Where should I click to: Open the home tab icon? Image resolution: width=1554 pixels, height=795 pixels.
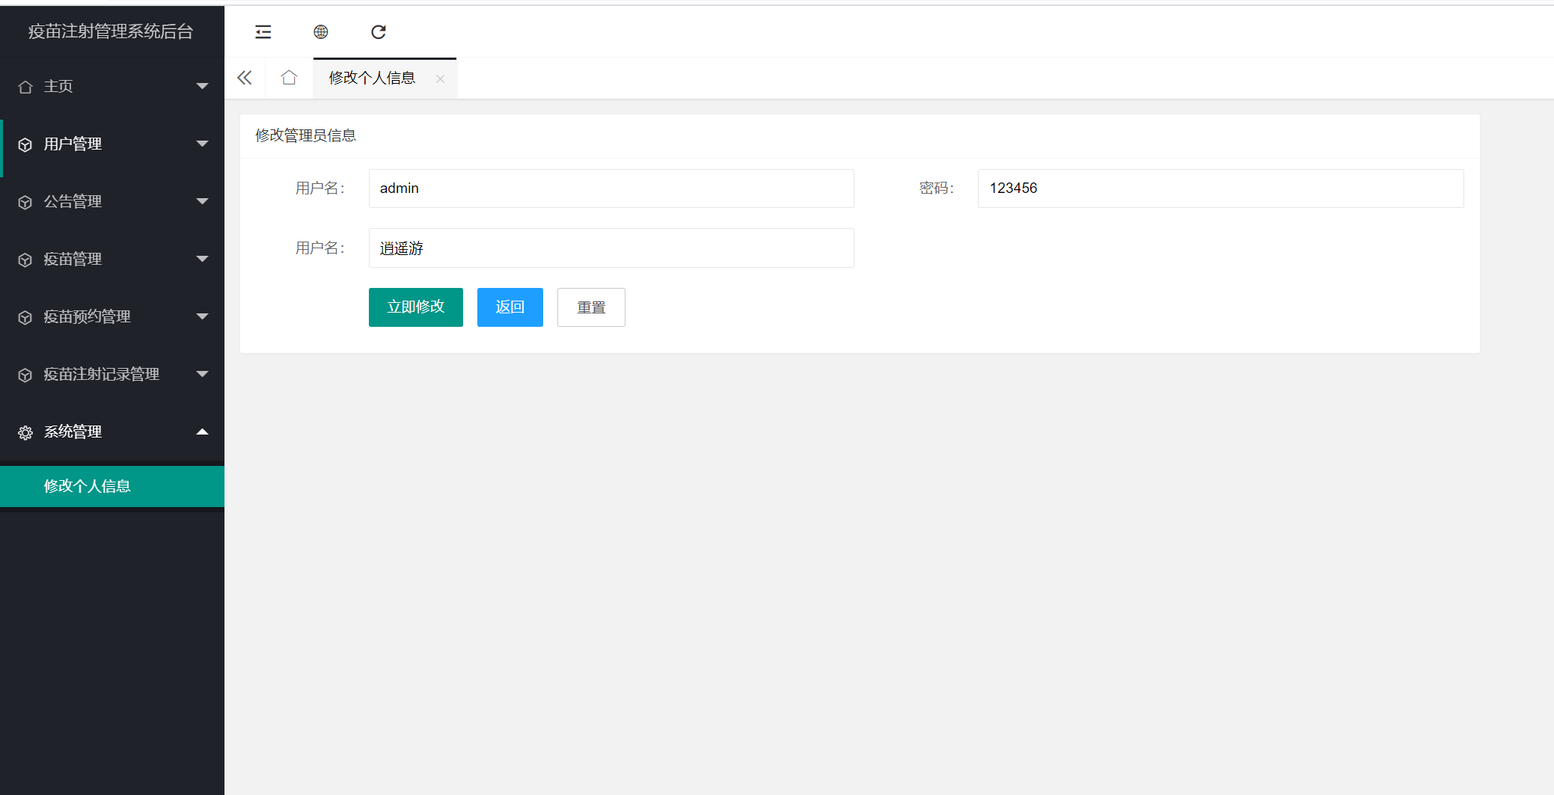coord(289,78)
